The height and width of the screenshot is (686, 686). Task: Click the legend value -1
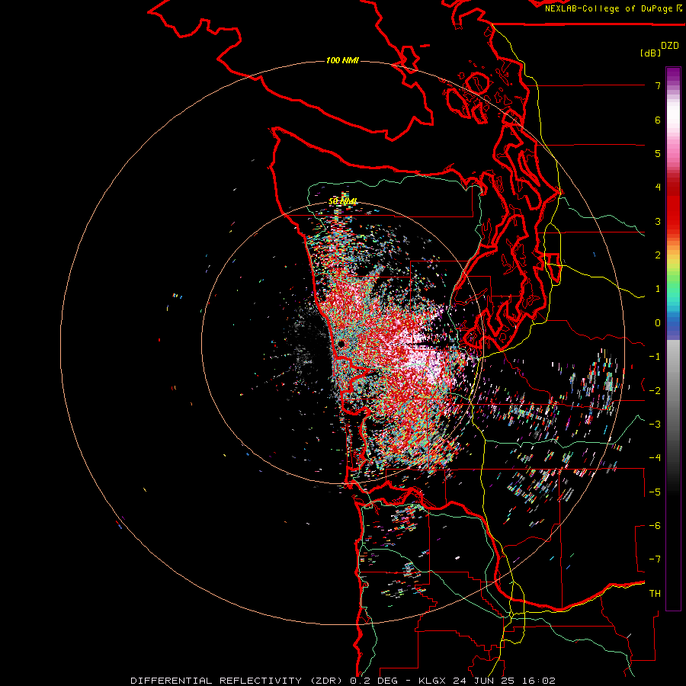[x=655, y=357]
